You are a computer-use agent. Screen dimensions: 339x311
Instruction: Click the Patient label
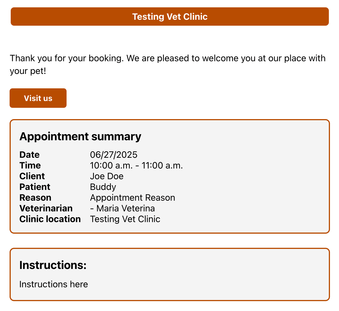pyautogui.click(x=35, y=187)
